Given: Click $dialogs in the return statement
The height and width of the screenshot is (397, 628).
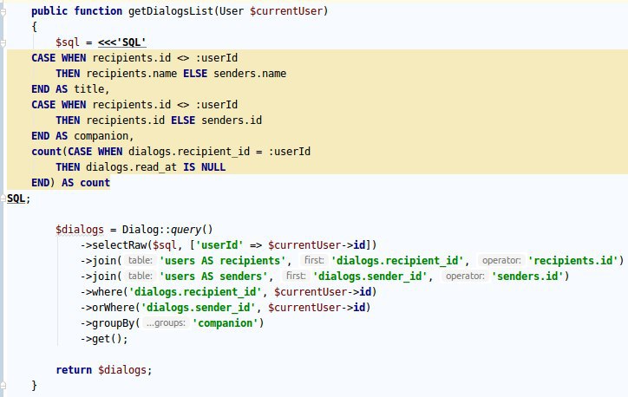Looking at the screenshot, I should pyautogui.click(x=122, y=370).
